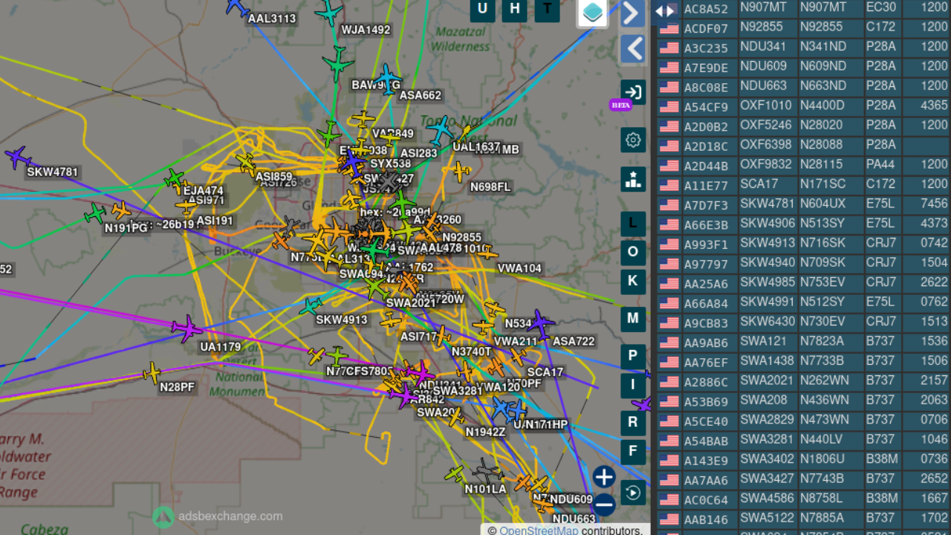Toggle the F map button

633,452
